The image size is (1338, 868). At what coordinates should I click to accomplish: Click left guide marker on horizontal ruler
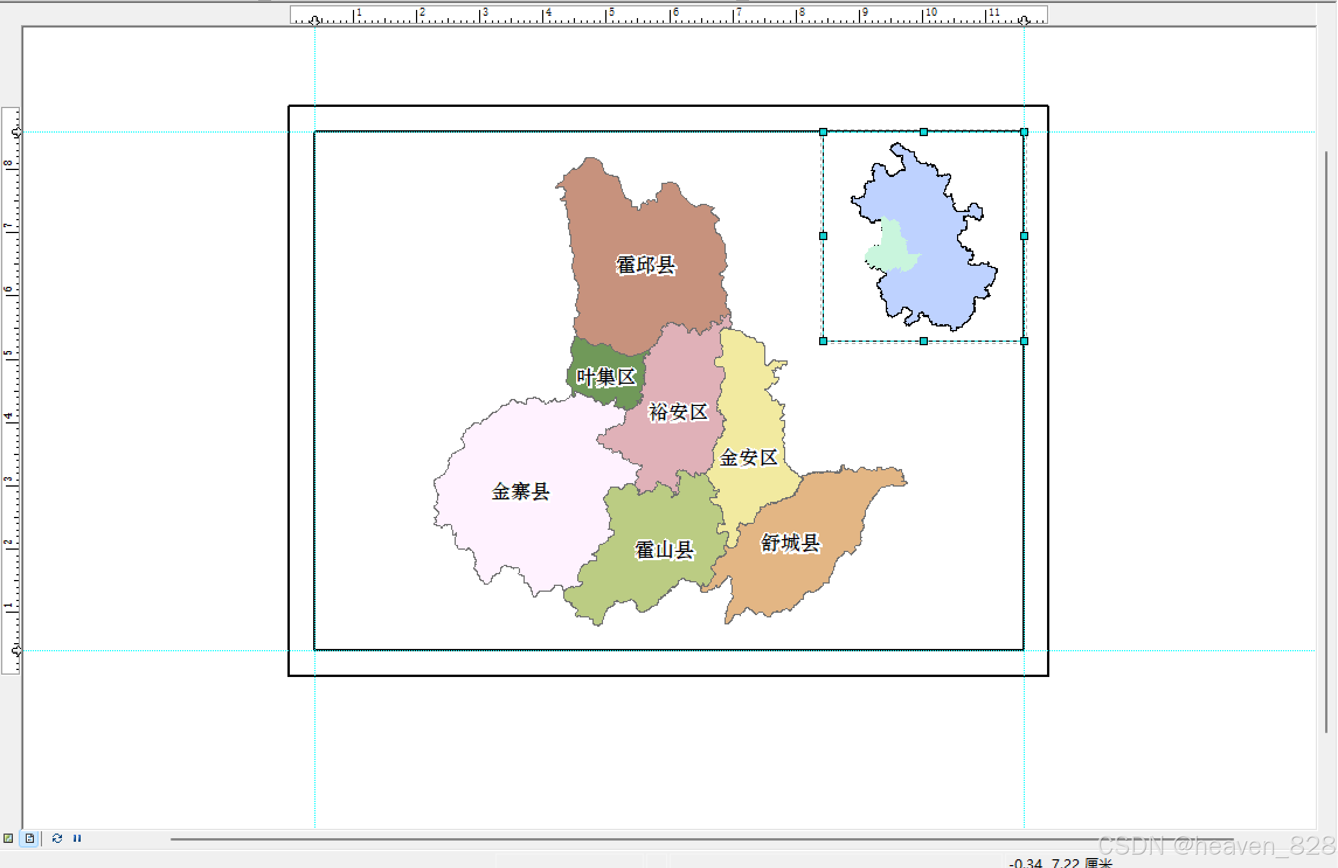coord(315,20)
